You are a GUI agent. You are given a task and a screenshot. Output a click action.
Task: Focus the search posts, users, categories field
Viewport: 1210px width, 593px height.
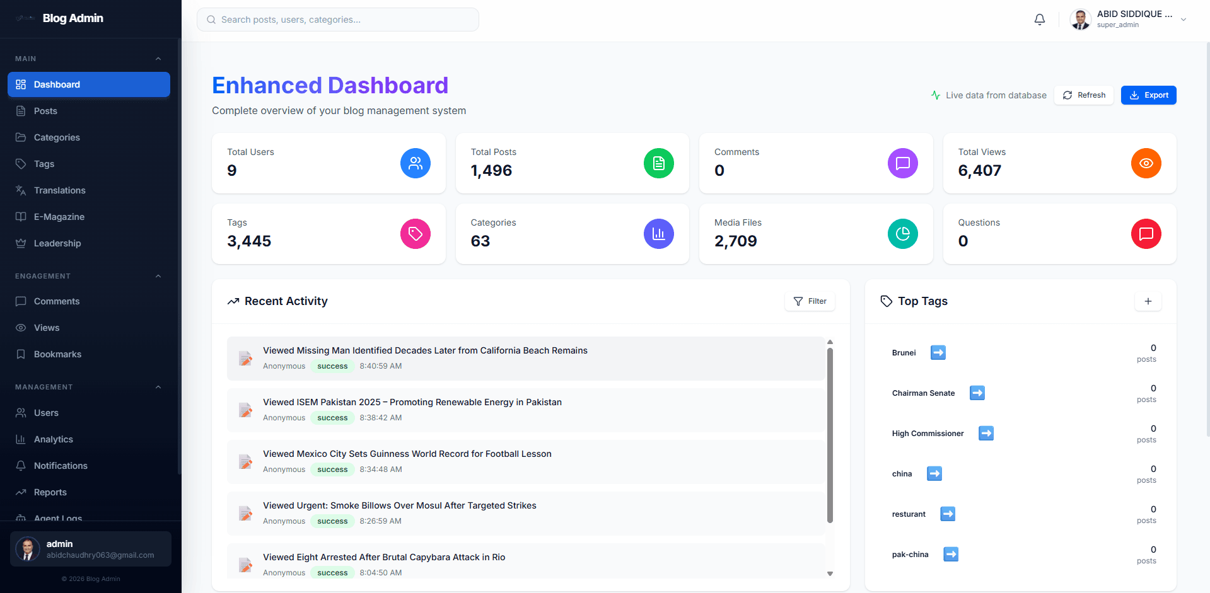point(338,20)
